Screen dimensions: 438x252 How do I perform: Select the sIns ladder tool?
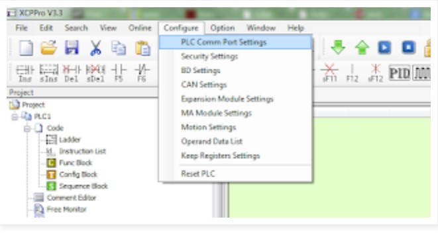point(48,73)
